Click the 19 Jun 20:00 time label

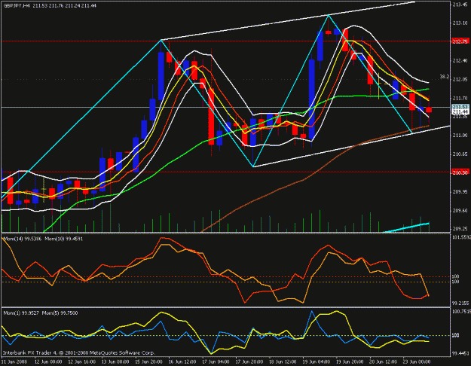point(350,361)
